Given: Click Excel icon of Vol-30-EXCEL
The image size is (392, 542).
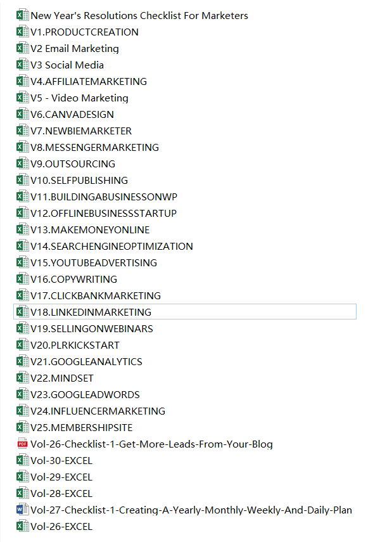Looking at the screenshot, I should [x=22, y=460].
